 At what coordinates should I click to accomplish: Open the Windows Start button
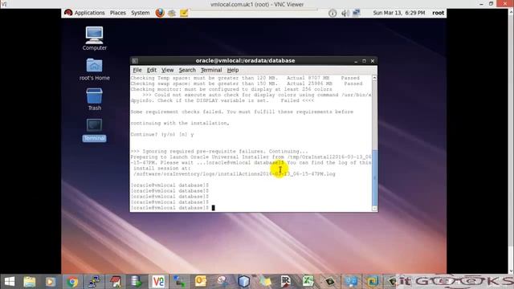(10, 282)
